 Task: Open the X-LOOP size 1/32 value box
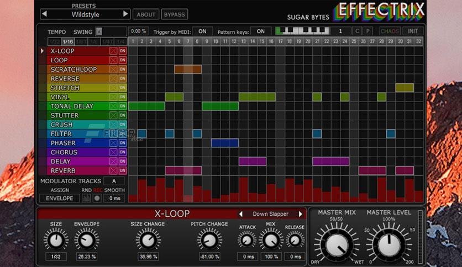click(56, 257)
